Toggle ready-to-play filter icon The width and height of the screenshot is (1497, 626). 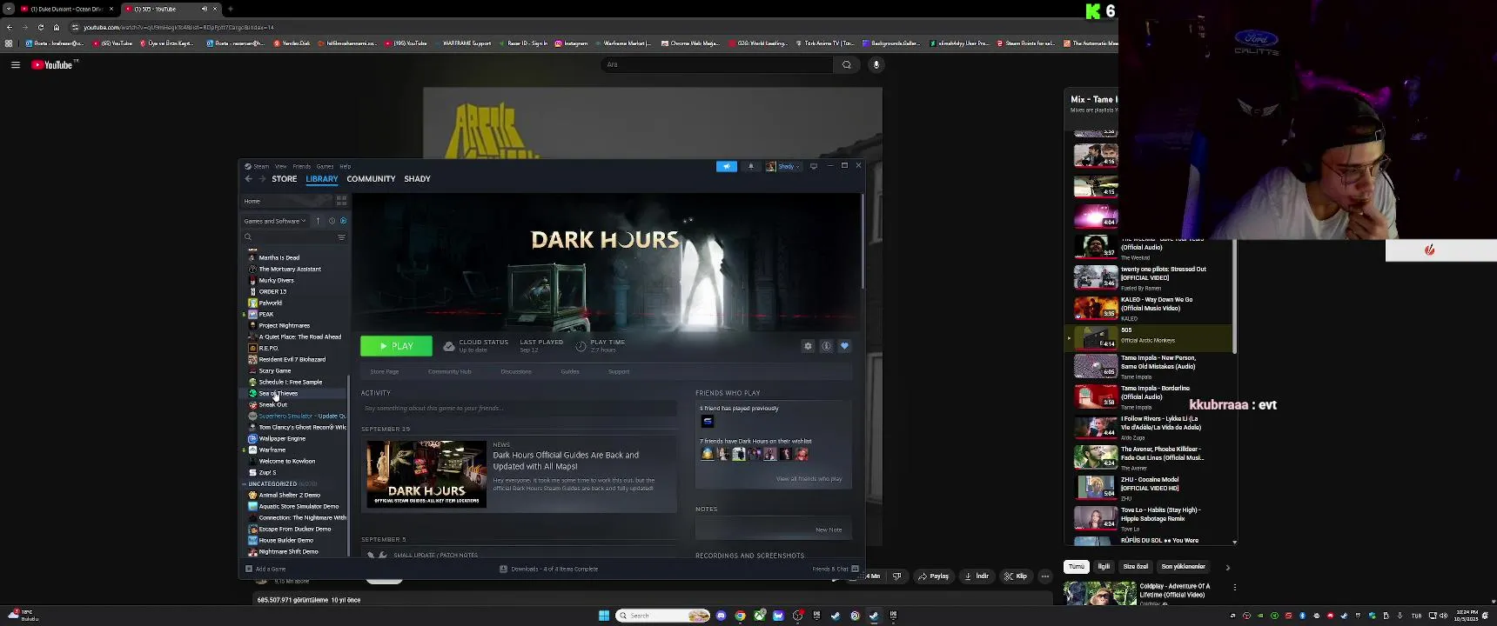pos(343,221)
